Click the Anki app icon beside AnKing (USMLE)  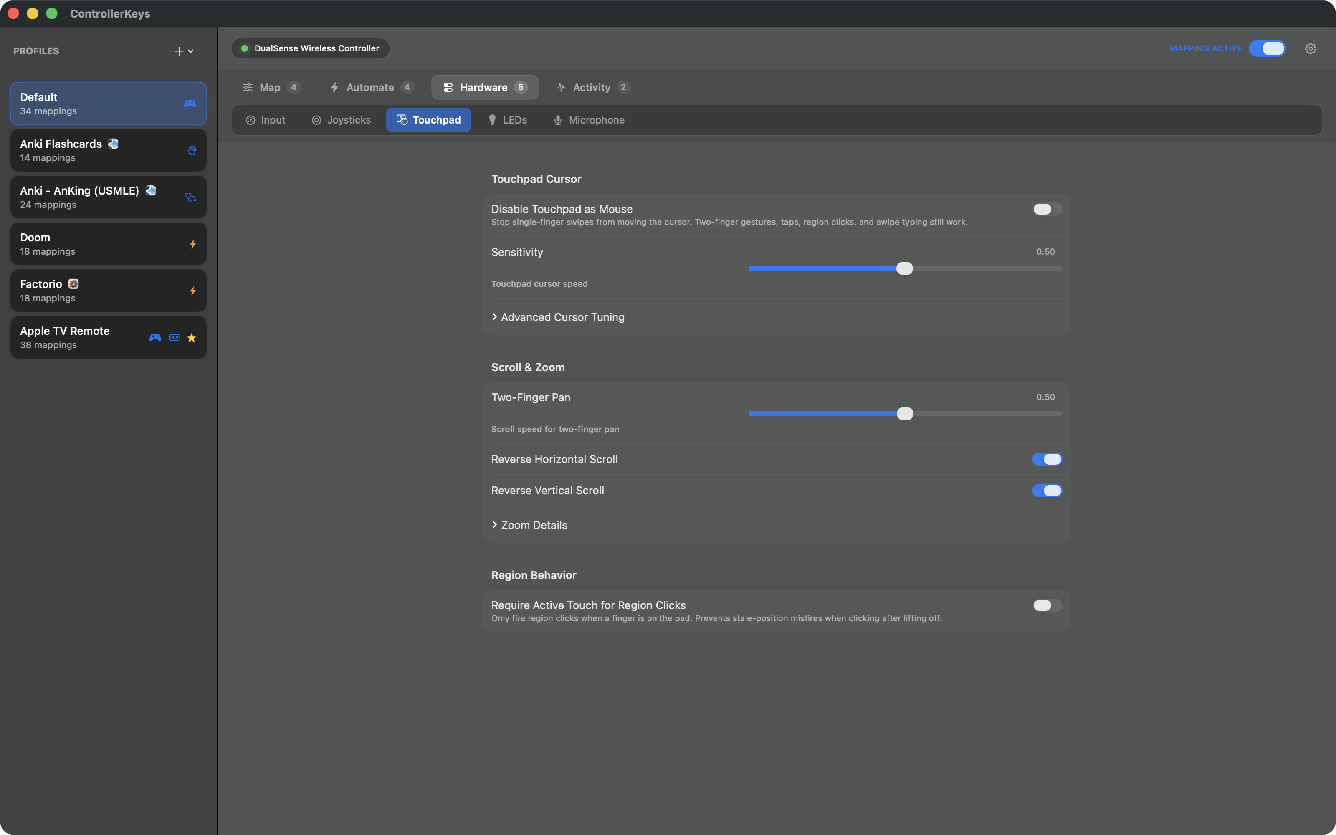coord(151,190)
